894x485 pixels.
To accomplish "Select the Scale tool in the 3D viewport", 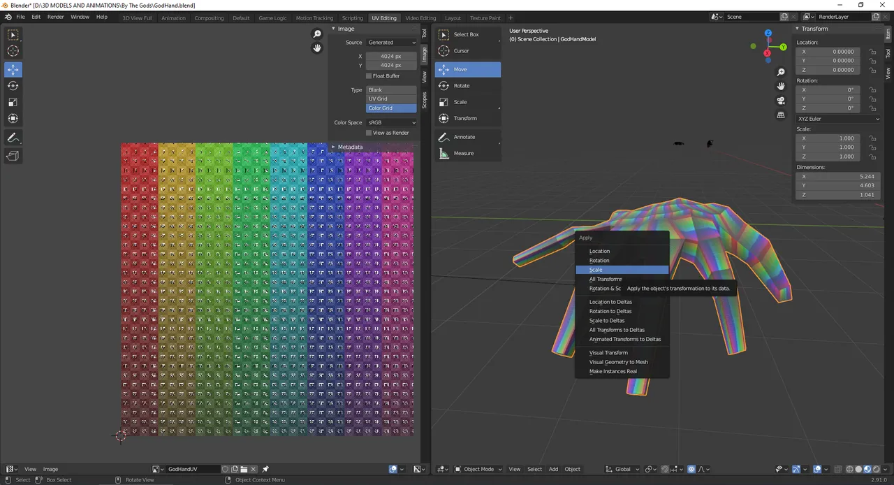I will coord(468,102).
